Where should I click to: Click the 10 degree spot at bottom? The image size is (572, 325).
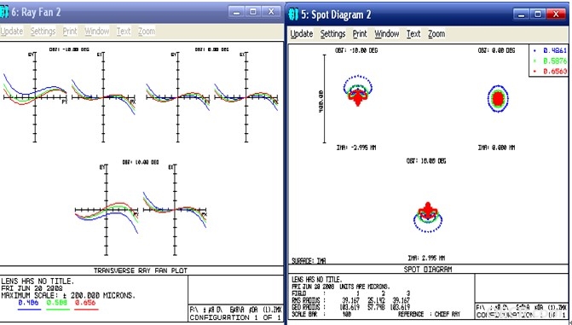pos(428,217)
